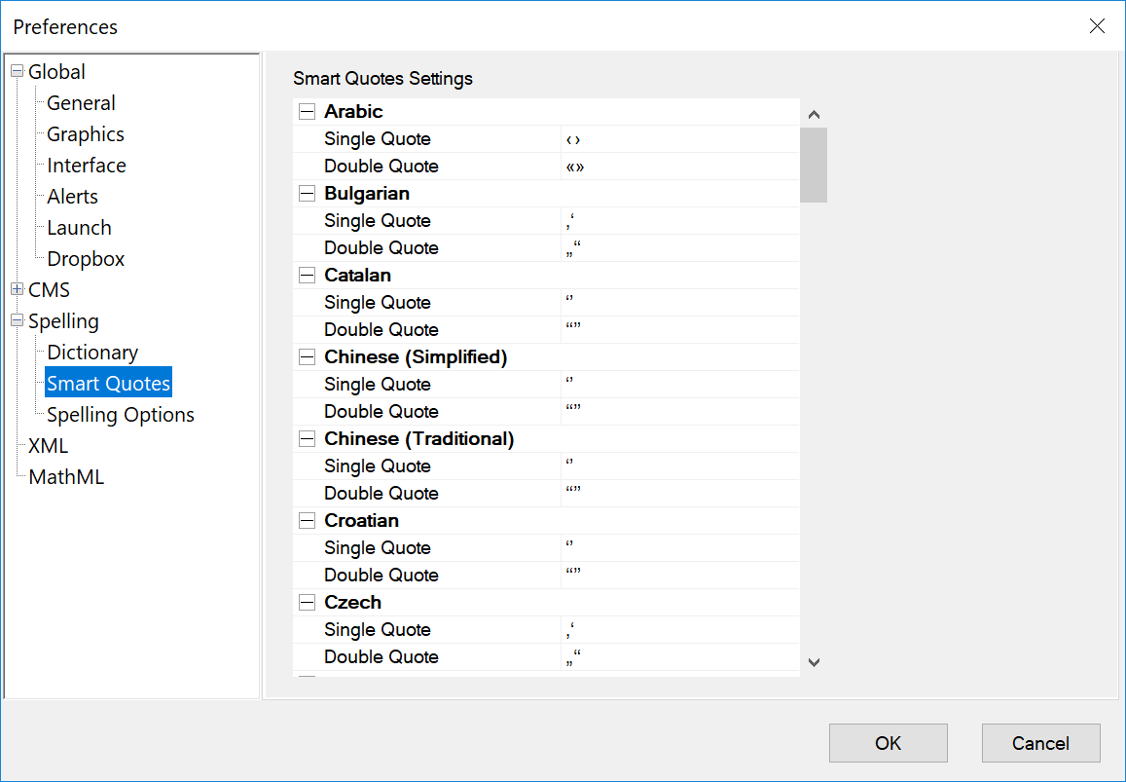Open the Interface preferences
Viewport: 1126px width, 782px height.
[x=86, y=165]
